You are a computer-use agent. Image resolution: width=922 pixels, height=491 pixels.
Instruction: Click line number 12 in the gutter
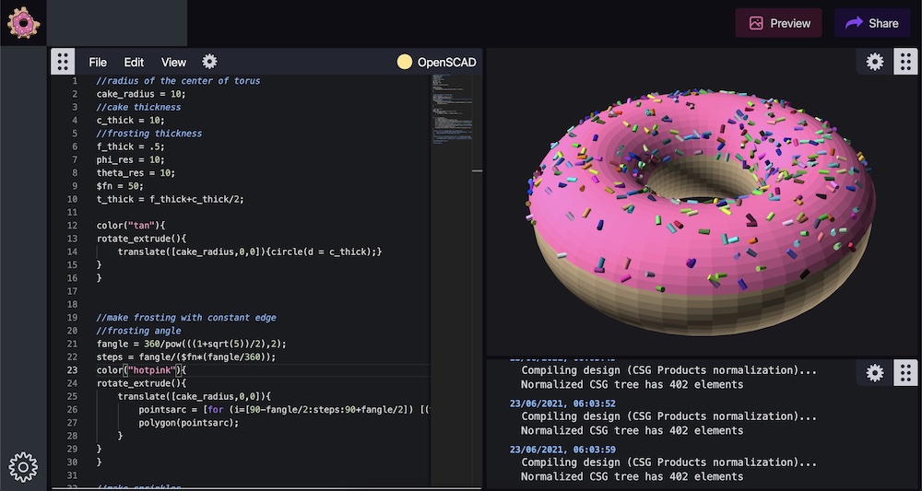(73, 226)
